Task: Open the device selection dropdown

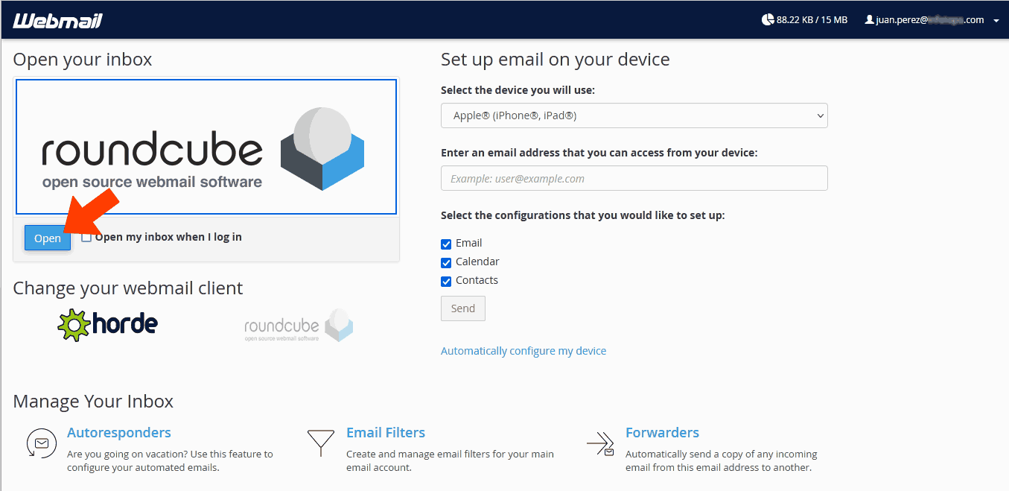Action: [634, 115]
